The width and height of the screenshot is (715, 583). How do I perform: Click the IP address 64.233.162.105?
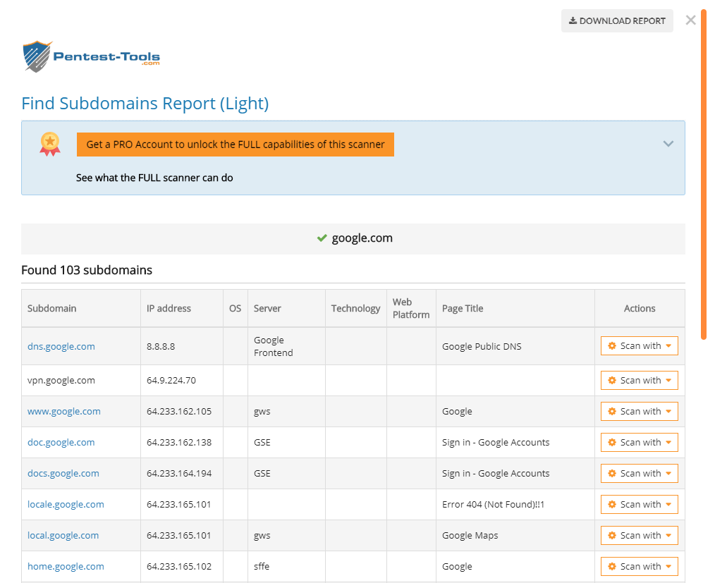coord(179,412)
